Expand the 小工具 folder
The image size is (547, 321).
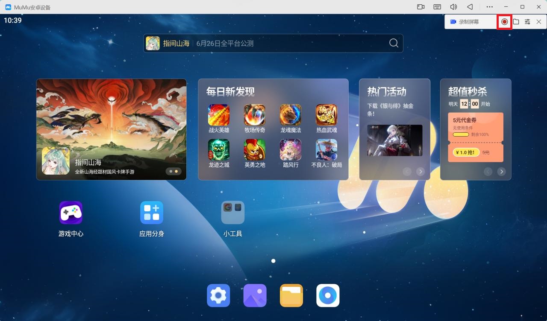[233, 213]
